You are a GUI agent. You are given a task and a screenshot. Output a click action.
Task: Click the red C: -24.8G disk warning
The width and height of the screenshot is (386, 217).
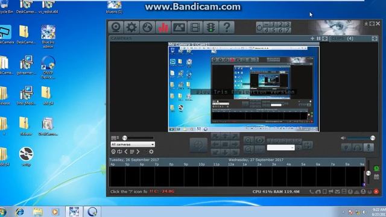tap(162, 191)
